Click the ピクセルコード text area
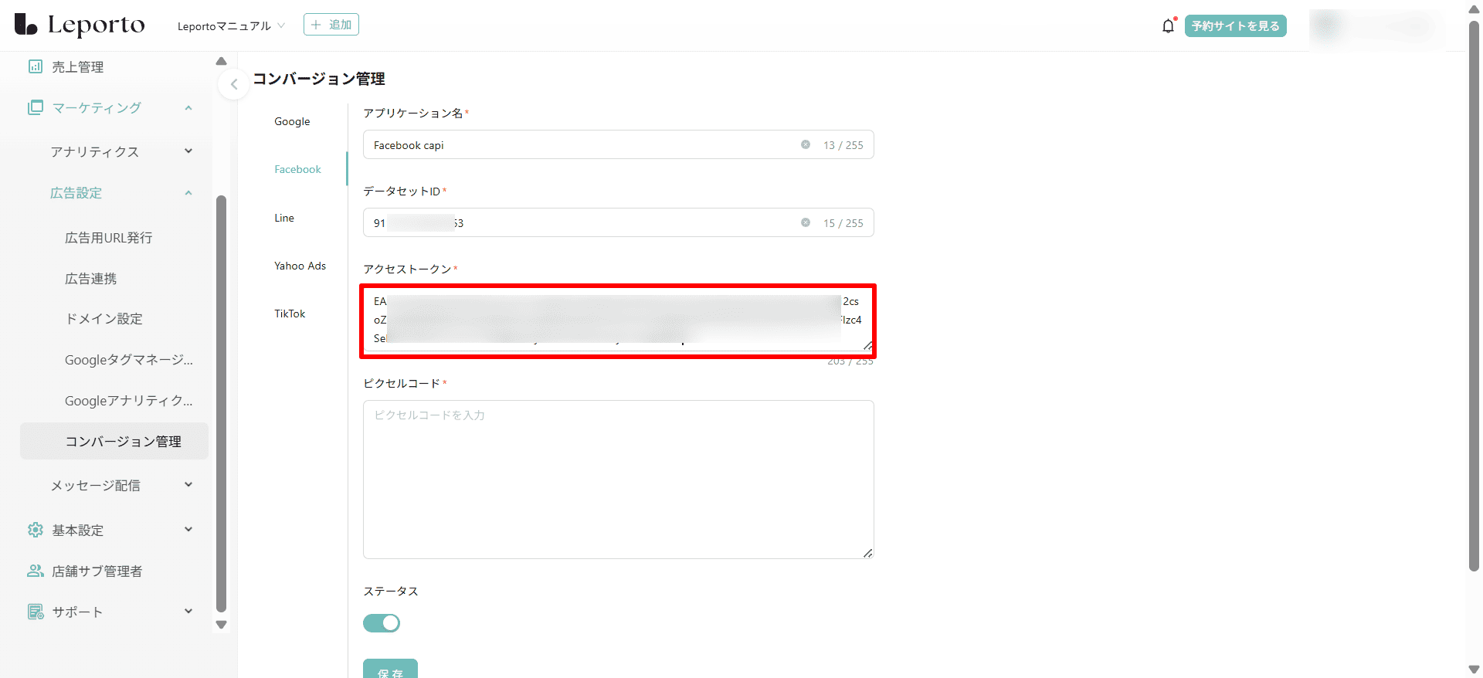1483x678 pixels. pos(618,480)
